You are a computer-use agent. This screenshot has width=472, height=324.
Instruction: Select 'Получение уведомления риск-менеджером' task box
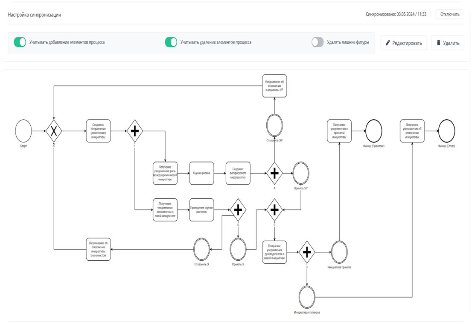[165, 173]
